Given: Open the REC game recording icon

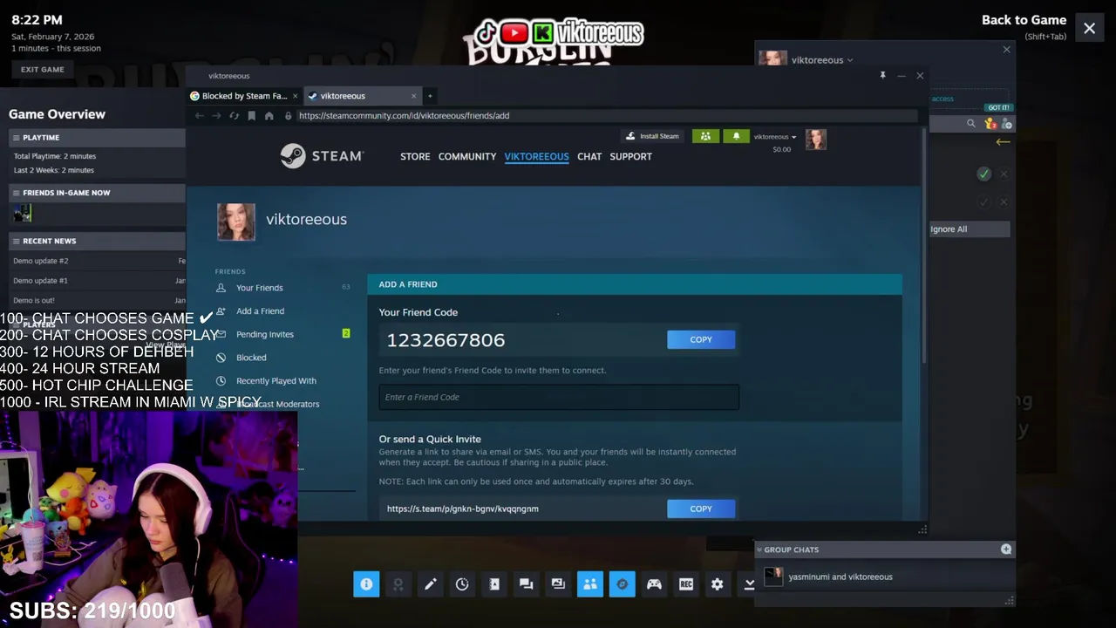Looking at the screenshot, I should pos(686,584).
